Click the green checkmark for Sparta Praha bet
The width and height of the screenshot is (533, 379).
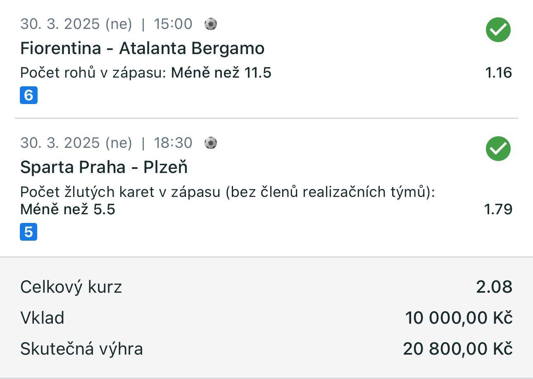click(x=498, y=149)
